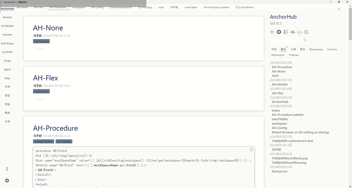Click the cloud save icon
Screen dimensions: 352x188
click(292, 32)
